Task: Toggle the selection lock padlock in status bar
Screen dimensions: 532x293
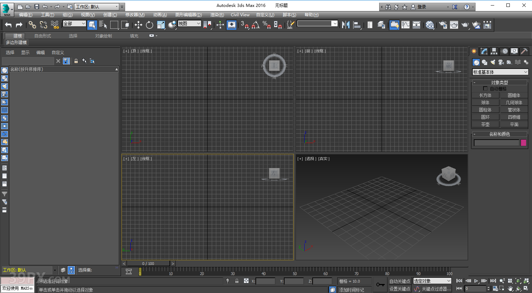Action: (237, 281)
